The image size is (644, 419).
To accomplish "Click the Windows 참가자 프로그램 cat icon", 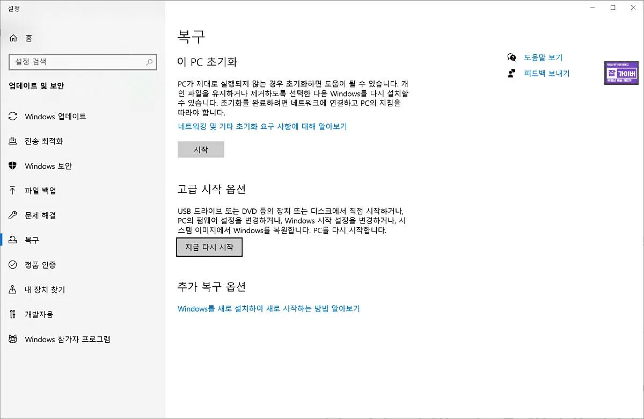I will 13,339.
